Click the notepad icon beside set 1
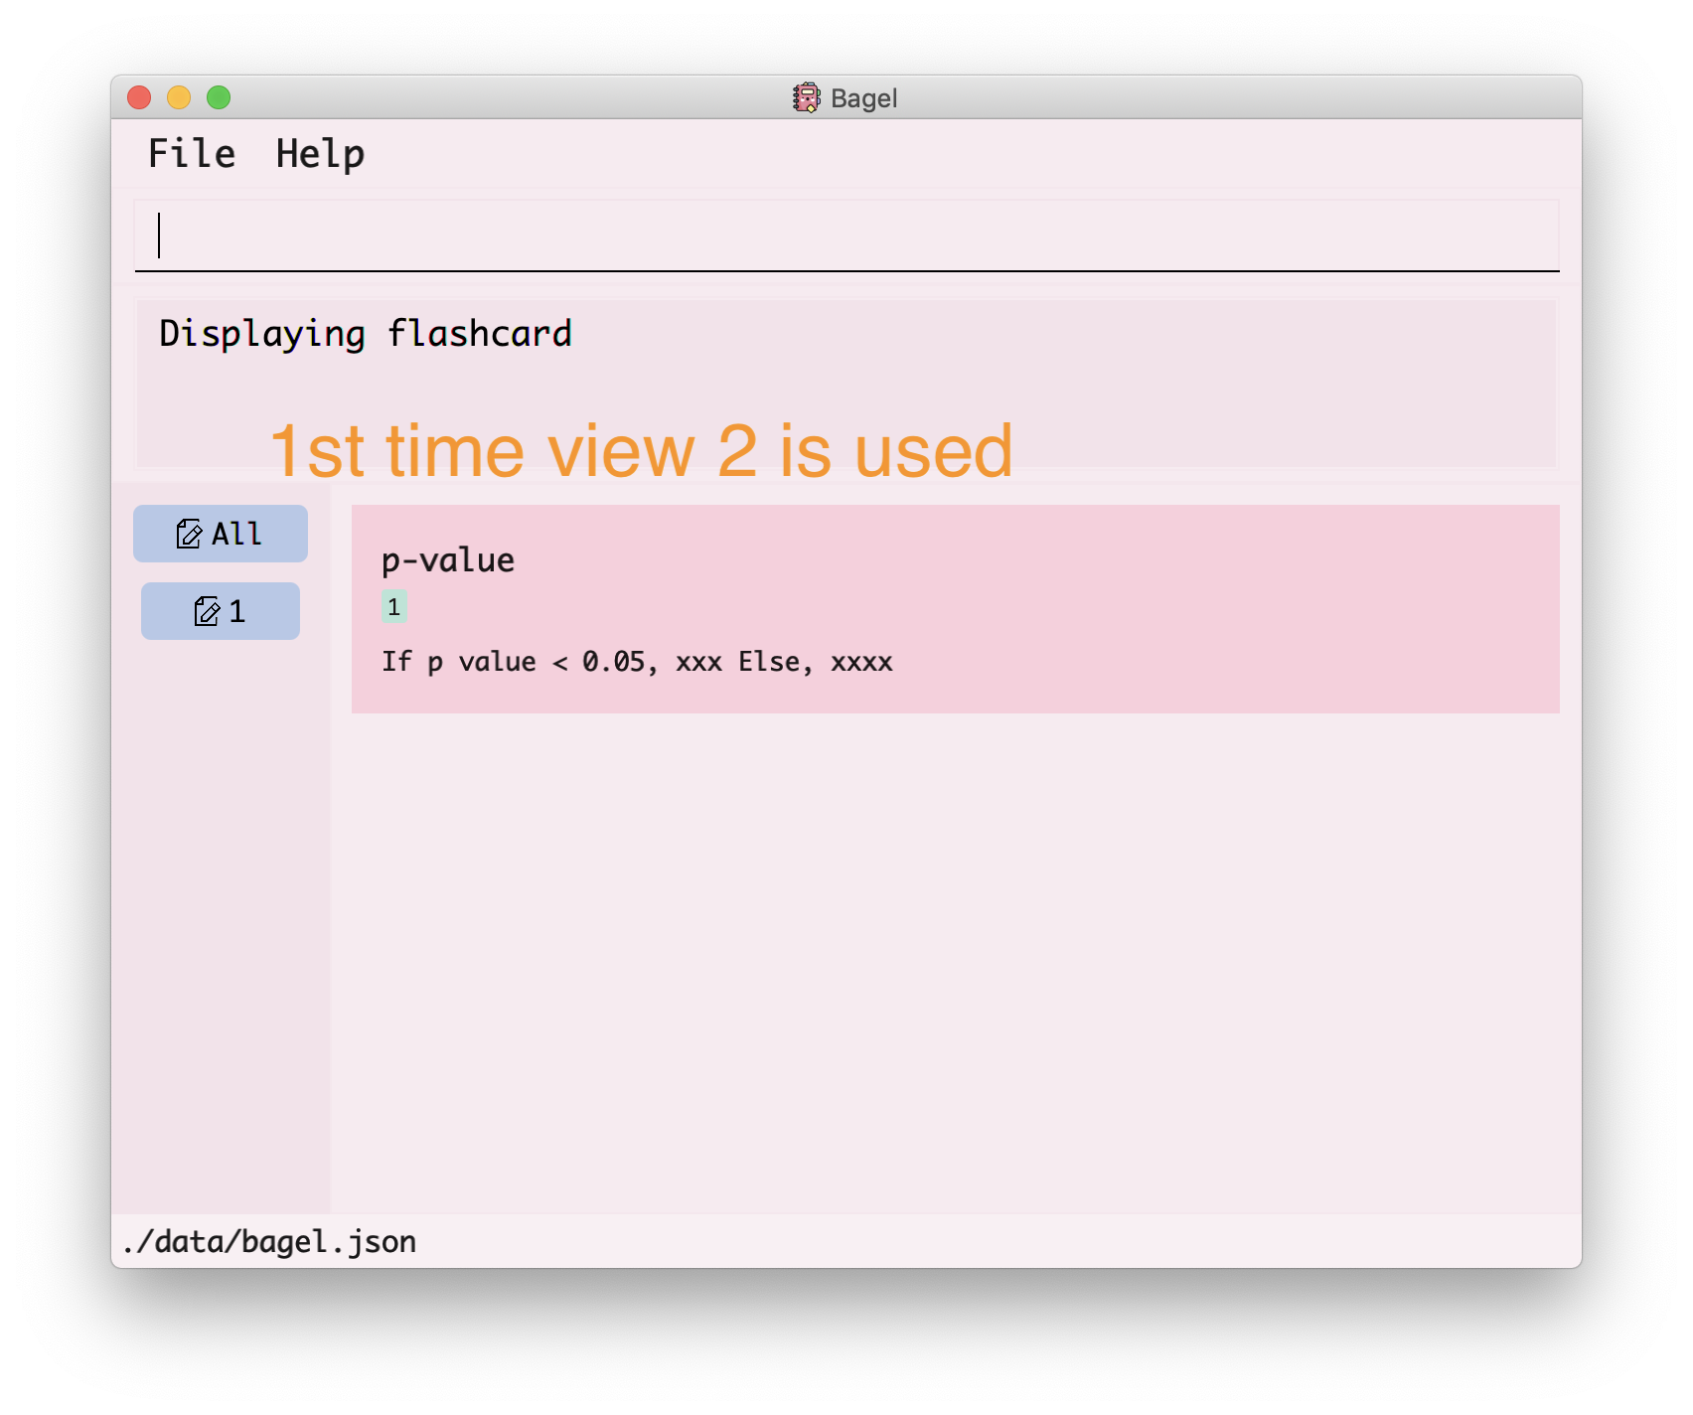 (207, 611)
